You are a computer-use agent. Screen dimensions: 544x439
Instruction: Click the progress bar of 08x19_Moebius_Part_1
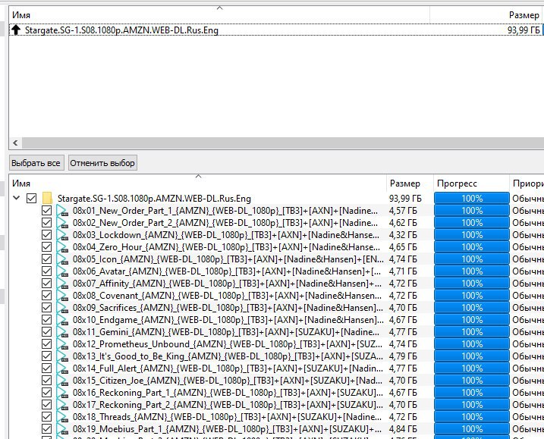tap(472, 429)
